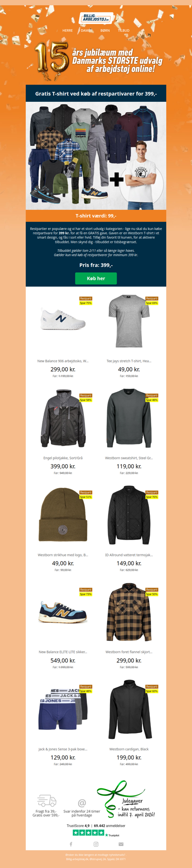The height and width of the screenshot is (868, 192).
Task: Click the green Køb her button
Action: [x=96, y=278]
